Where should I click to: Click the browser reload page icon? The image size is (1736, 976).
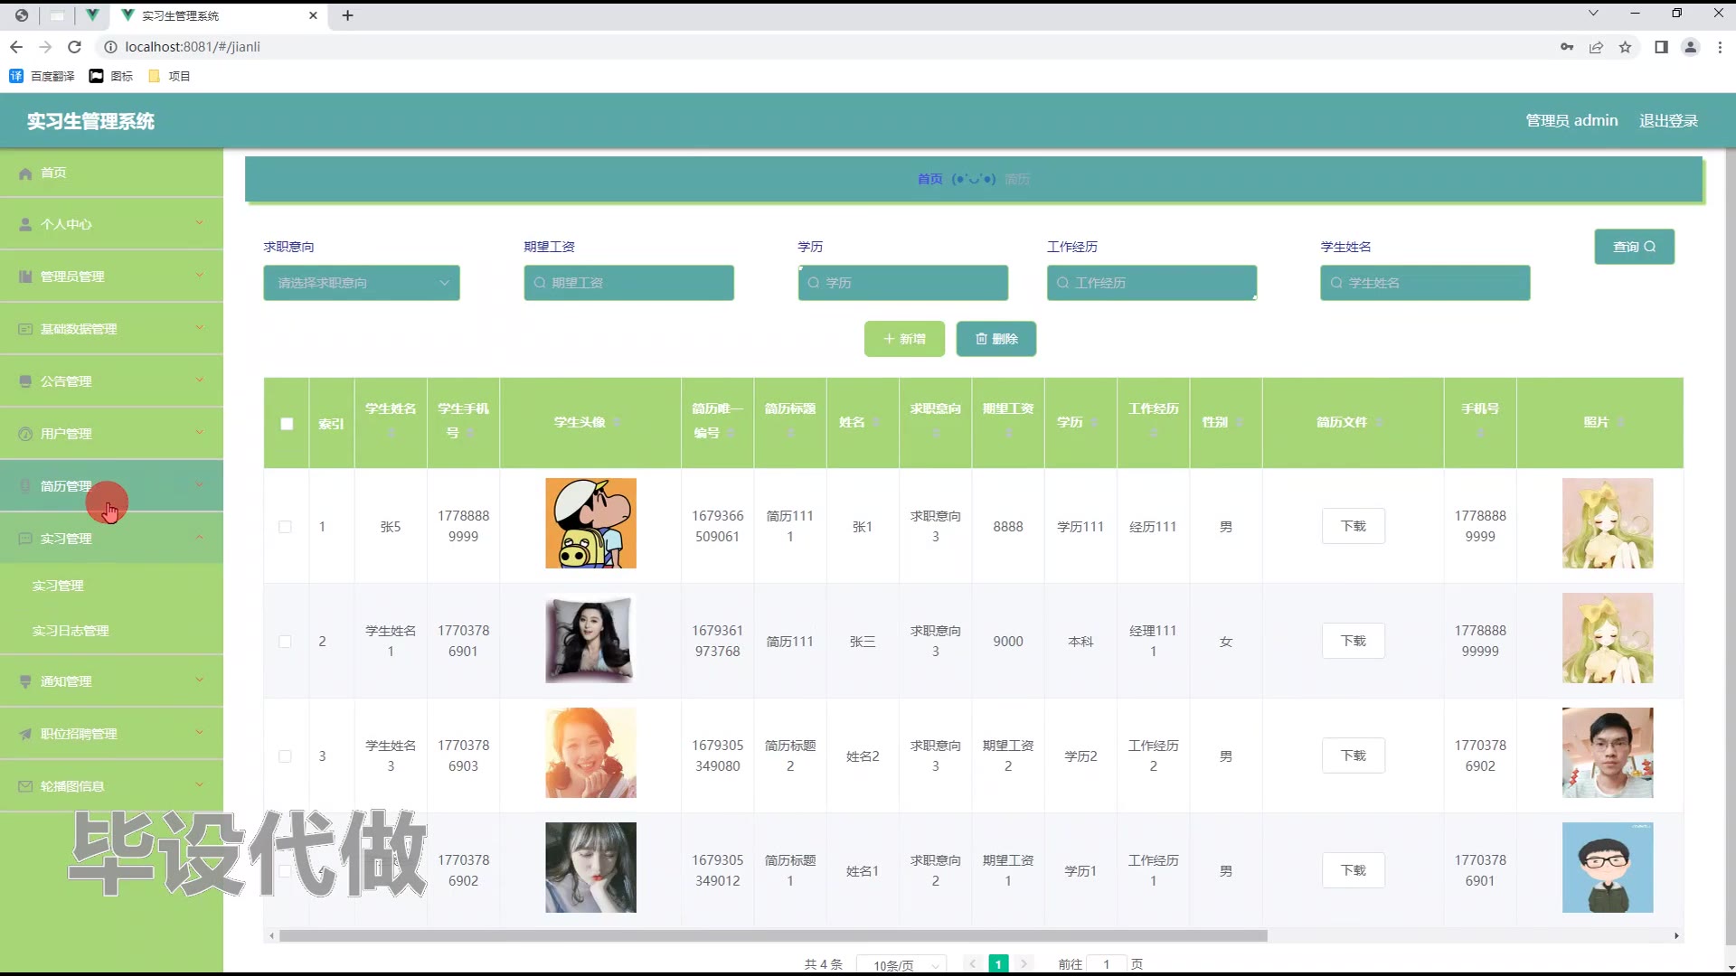(75, 47)
